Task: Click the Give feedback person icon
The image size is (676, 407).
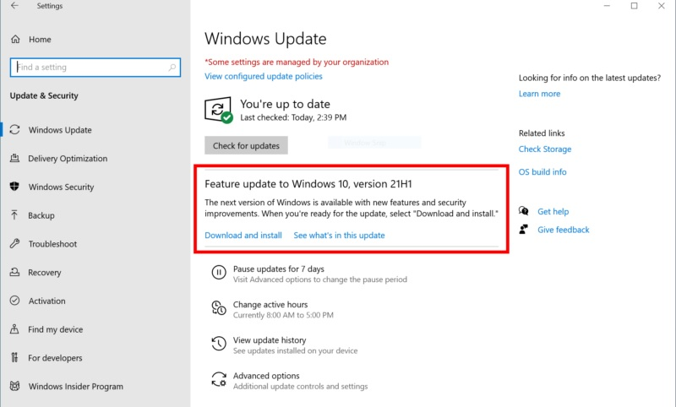Action: point(523,229)
